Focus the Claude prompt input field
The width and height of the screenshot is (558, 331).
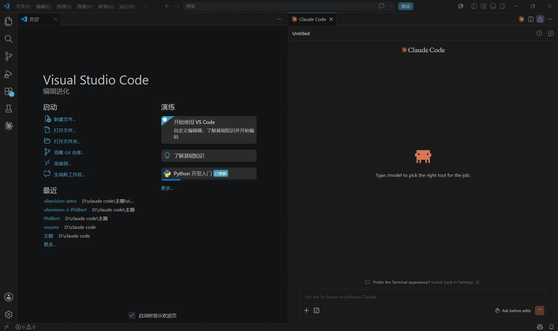(423, 297)
